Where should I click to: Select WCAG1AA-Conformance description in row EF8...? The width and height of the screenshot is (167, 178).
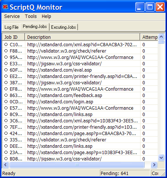pos(80,89)
